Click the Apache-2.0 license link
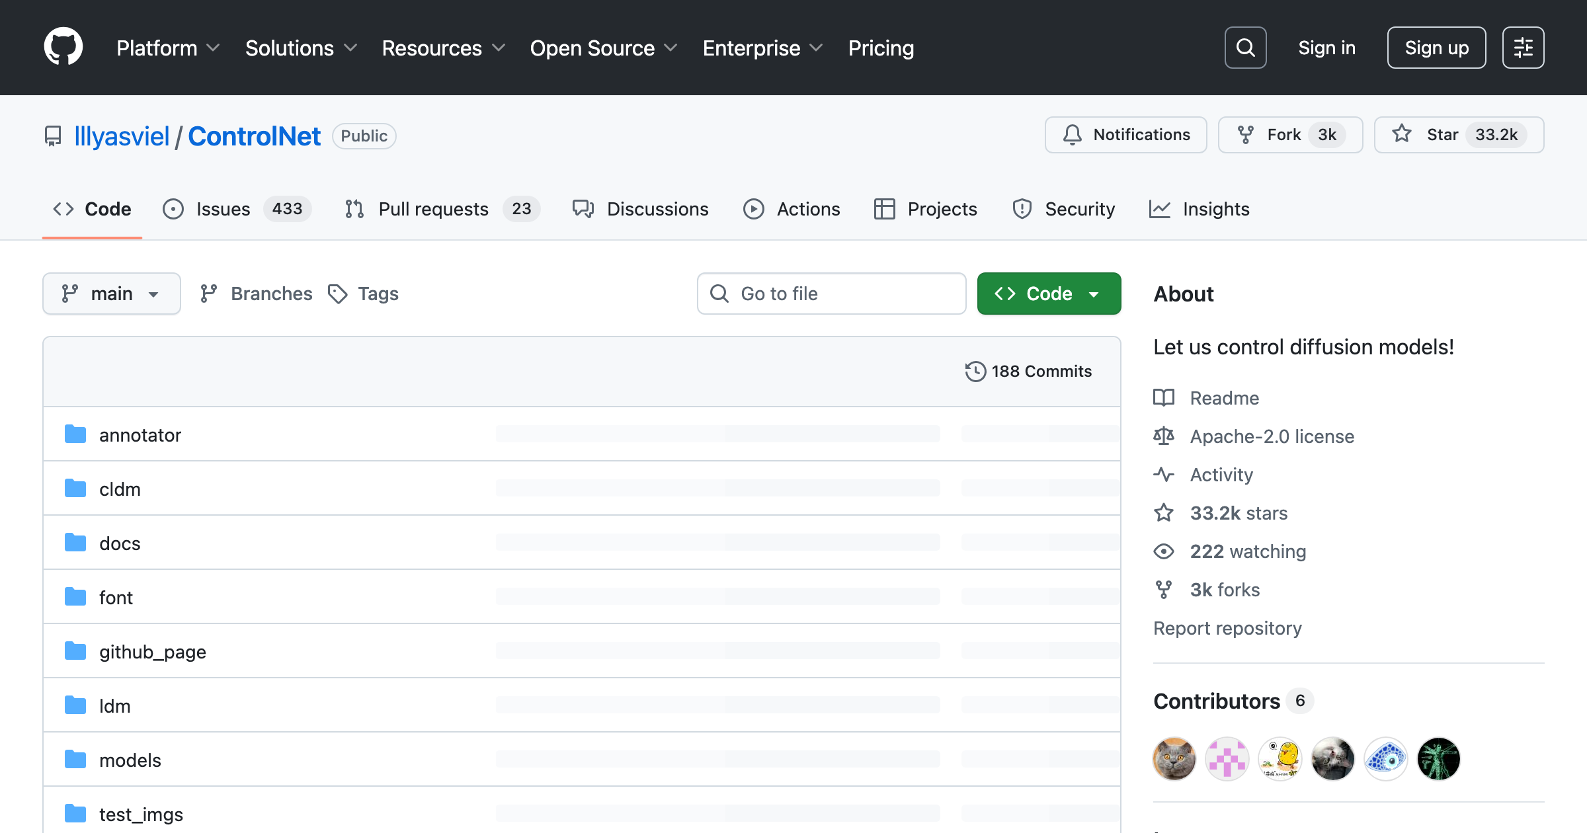 click(1272, 436)
